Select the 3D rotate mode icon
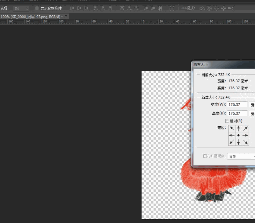The height and width of the screenshot is (223, 255). 202,8
